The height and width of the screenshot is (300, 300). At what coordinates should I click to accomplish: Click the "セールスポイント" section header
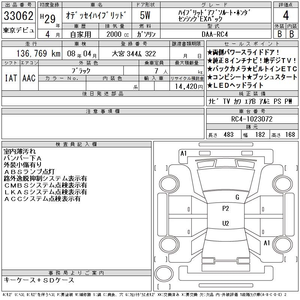point(252,44)
